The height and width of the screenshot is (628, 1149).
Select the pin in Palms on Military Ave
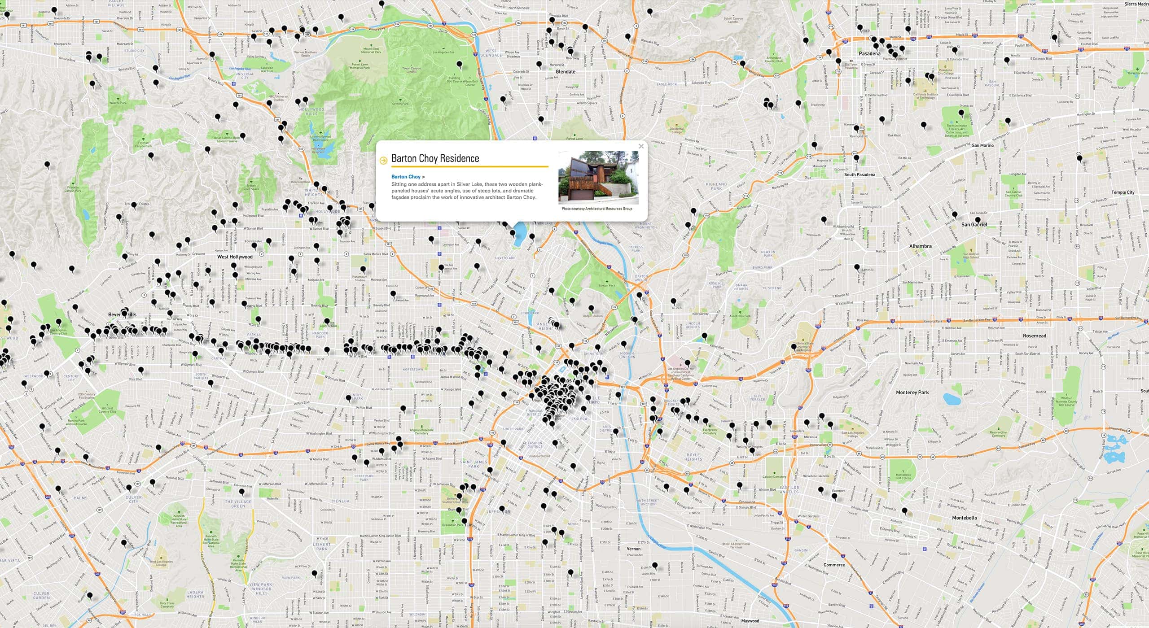[58, 489]
